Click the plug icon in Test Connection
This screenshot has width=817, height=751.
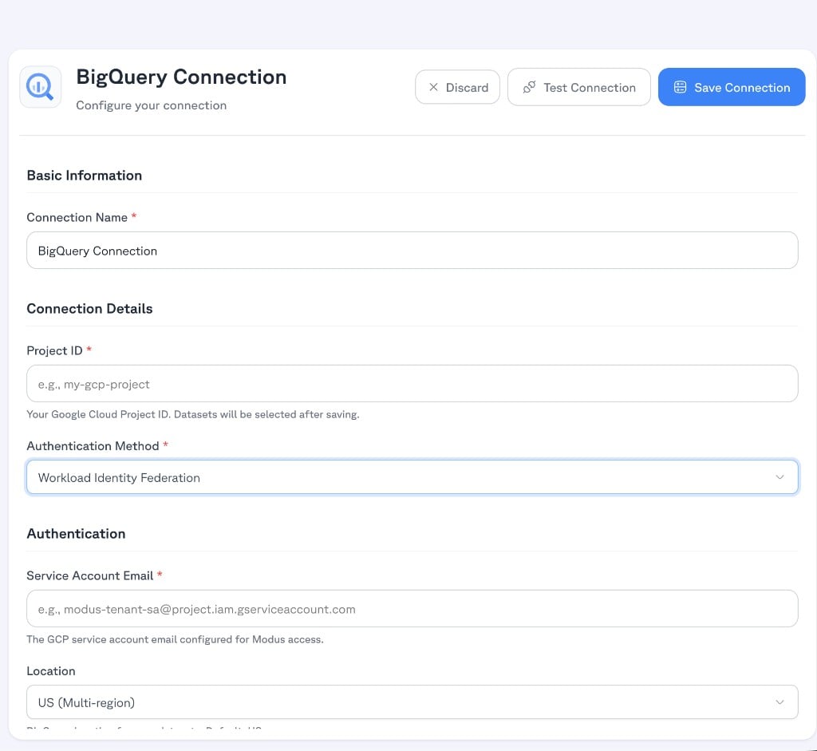pos(529,87)
